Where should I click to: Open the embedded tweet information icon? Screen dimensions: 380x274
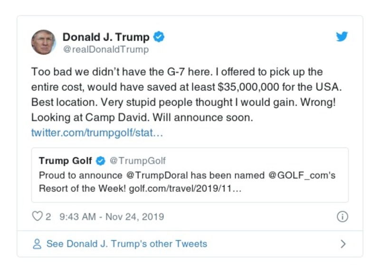coord(342,216)
